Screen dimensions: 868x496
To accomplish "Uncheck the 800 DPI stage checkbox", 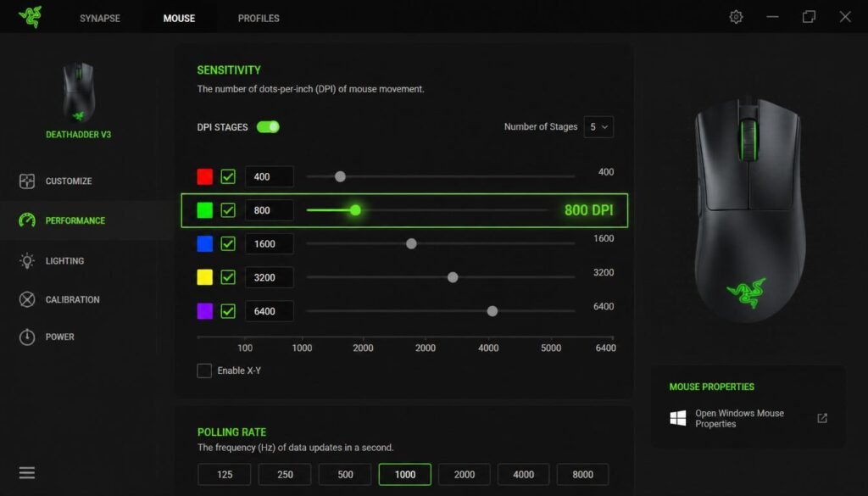I will click(x=228, y=210).
